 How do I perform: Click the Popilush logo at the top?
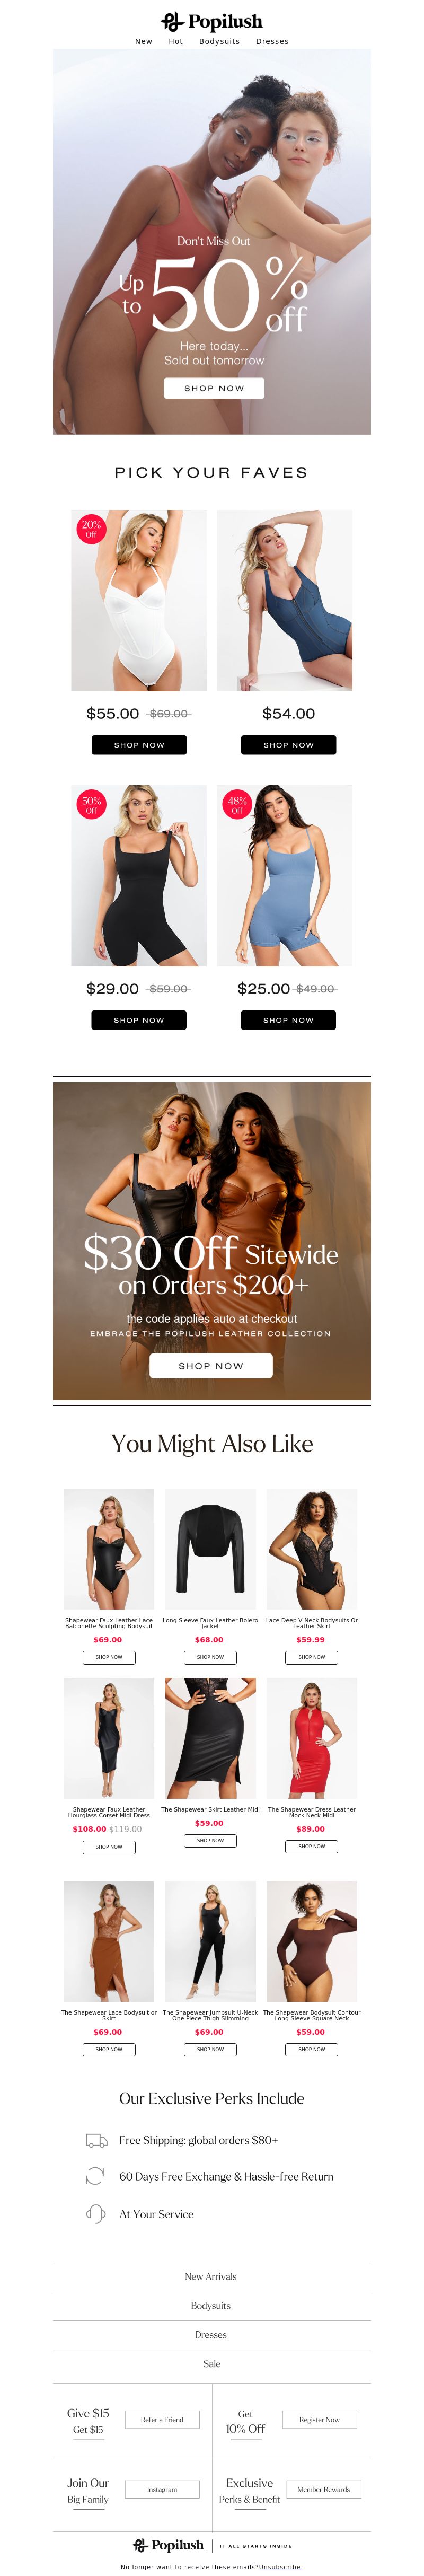(212, 22)
